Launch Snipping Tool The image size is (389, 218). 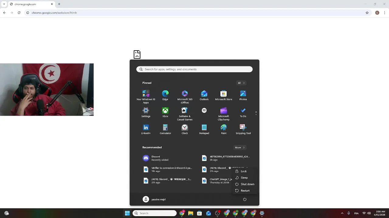click(x=243, y=129)
